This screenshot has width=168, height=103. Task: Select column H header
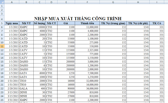click(x=138, y=2)
